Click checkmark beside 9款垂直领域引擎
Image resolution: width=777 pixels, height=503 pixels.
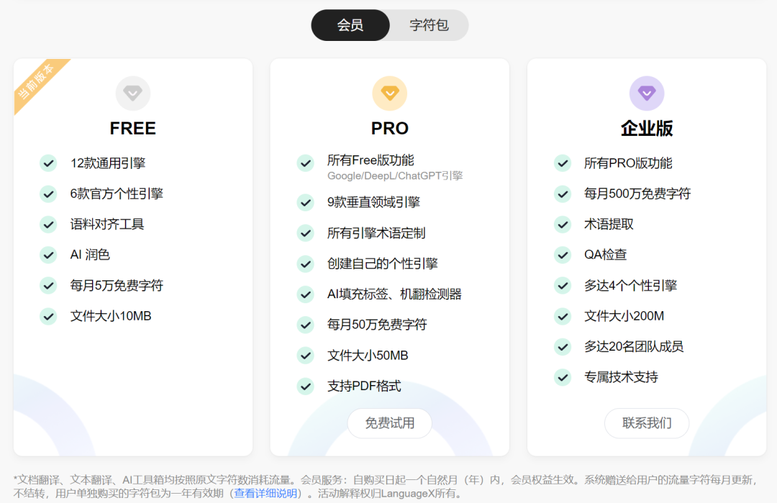pos(306,203)
